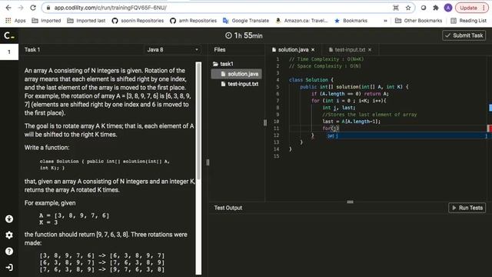
Task: Open the profile avatar 'A'
Action: (x=447, y=8)
